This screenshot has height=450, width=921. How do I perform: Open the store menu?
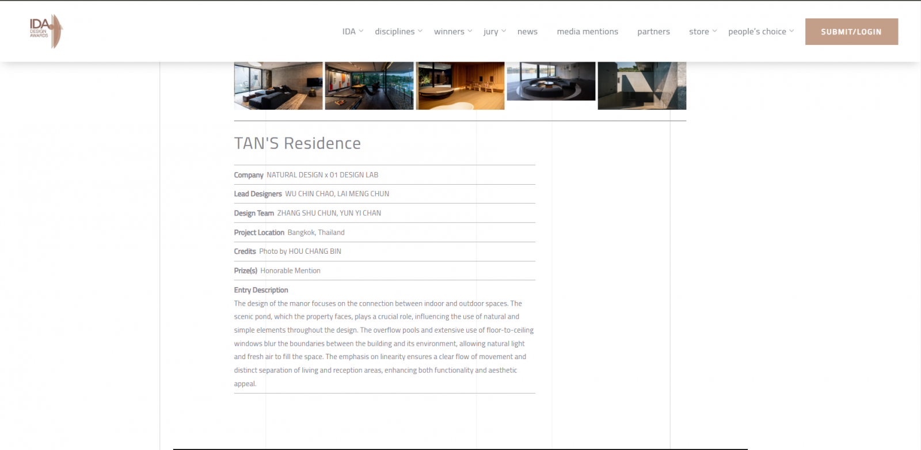(699, 32)
